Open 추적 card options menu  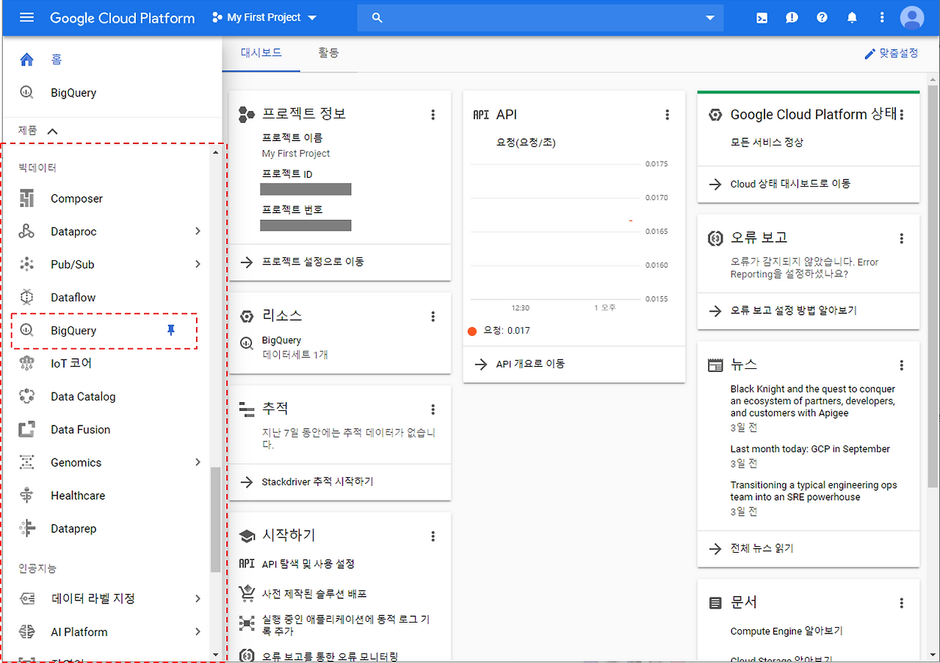click(433, 409)
